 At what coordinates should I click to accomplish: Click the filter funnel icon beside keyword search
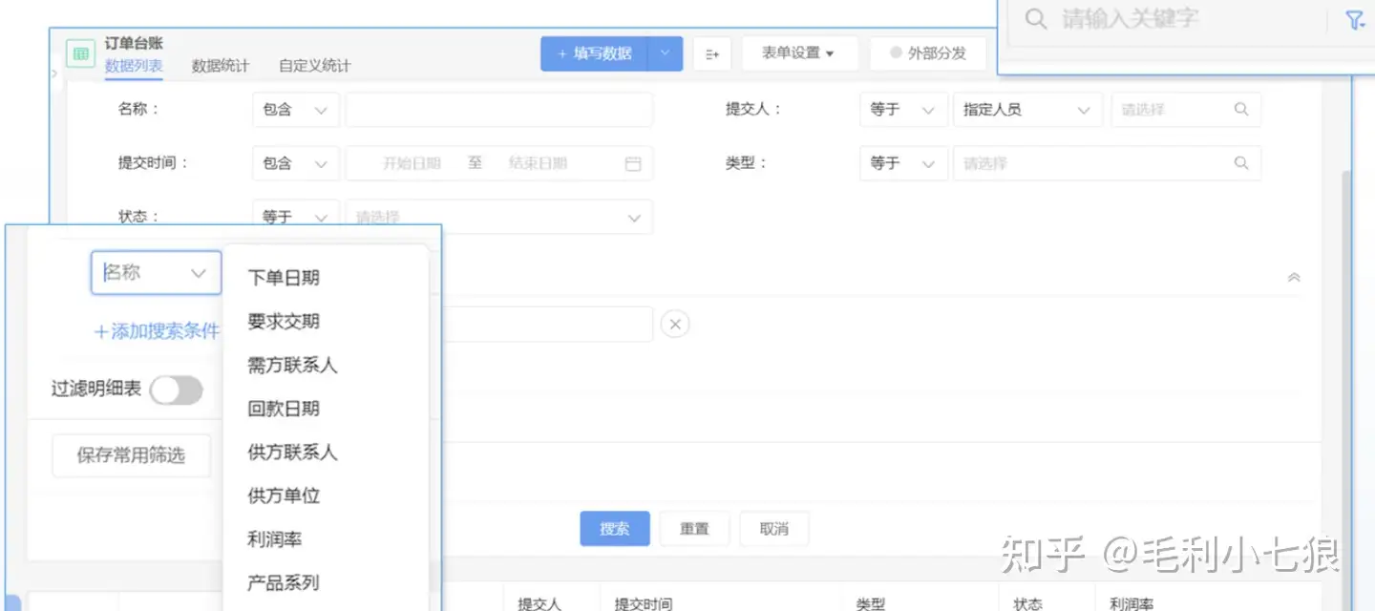pos(1355,20)
